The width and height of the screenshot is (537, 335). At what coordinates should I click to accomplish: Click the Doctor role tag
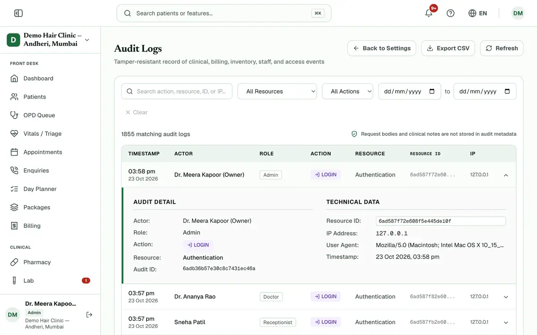point(271,297)
